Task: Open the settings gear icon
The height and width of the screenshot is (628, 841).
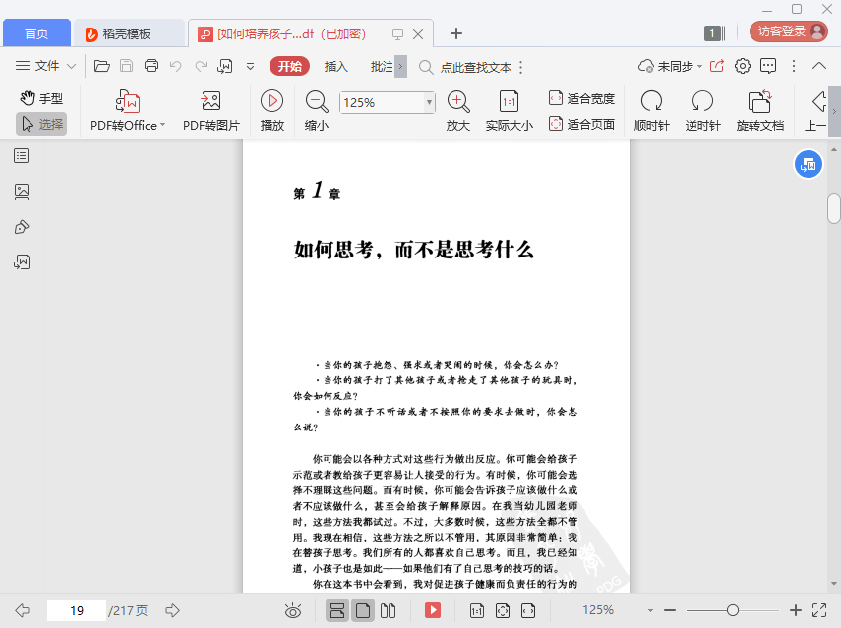Action: coord(743,66)
